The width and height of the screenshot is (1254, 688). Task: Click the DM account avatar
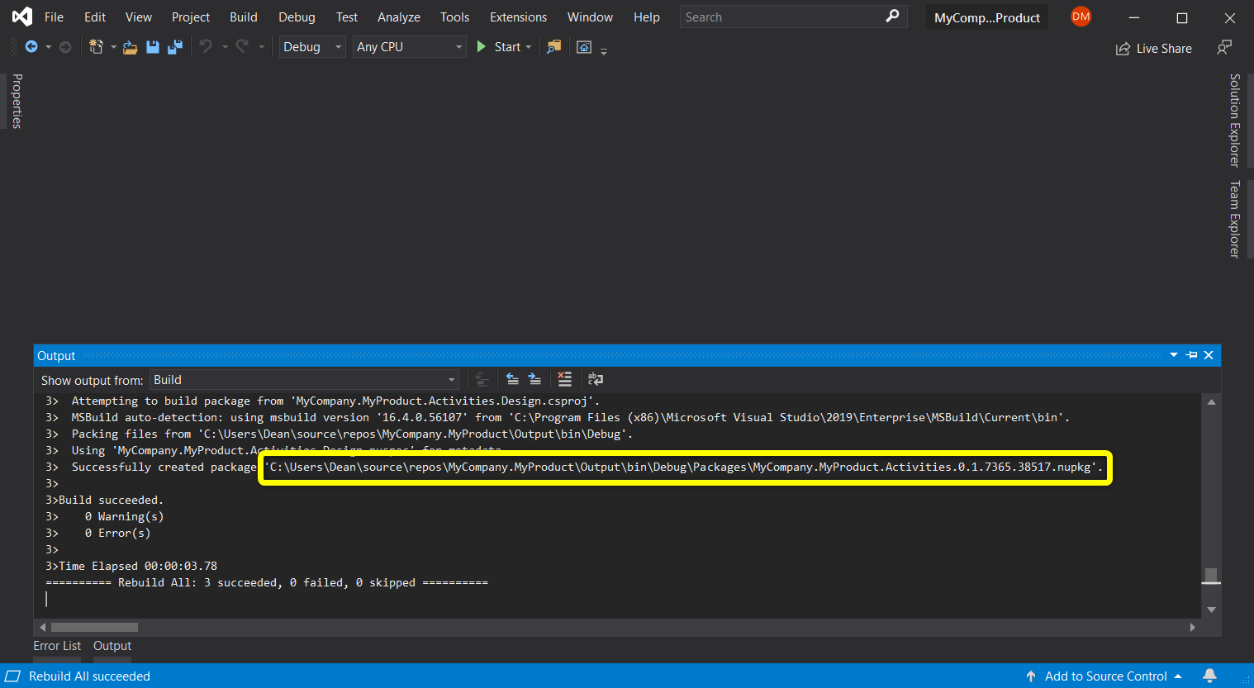[1081, 16]
